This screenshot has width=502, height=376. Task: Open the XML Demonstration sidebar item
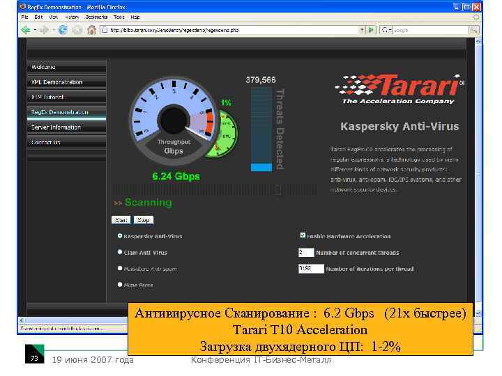pyautogui.click(x=67, y=82)
